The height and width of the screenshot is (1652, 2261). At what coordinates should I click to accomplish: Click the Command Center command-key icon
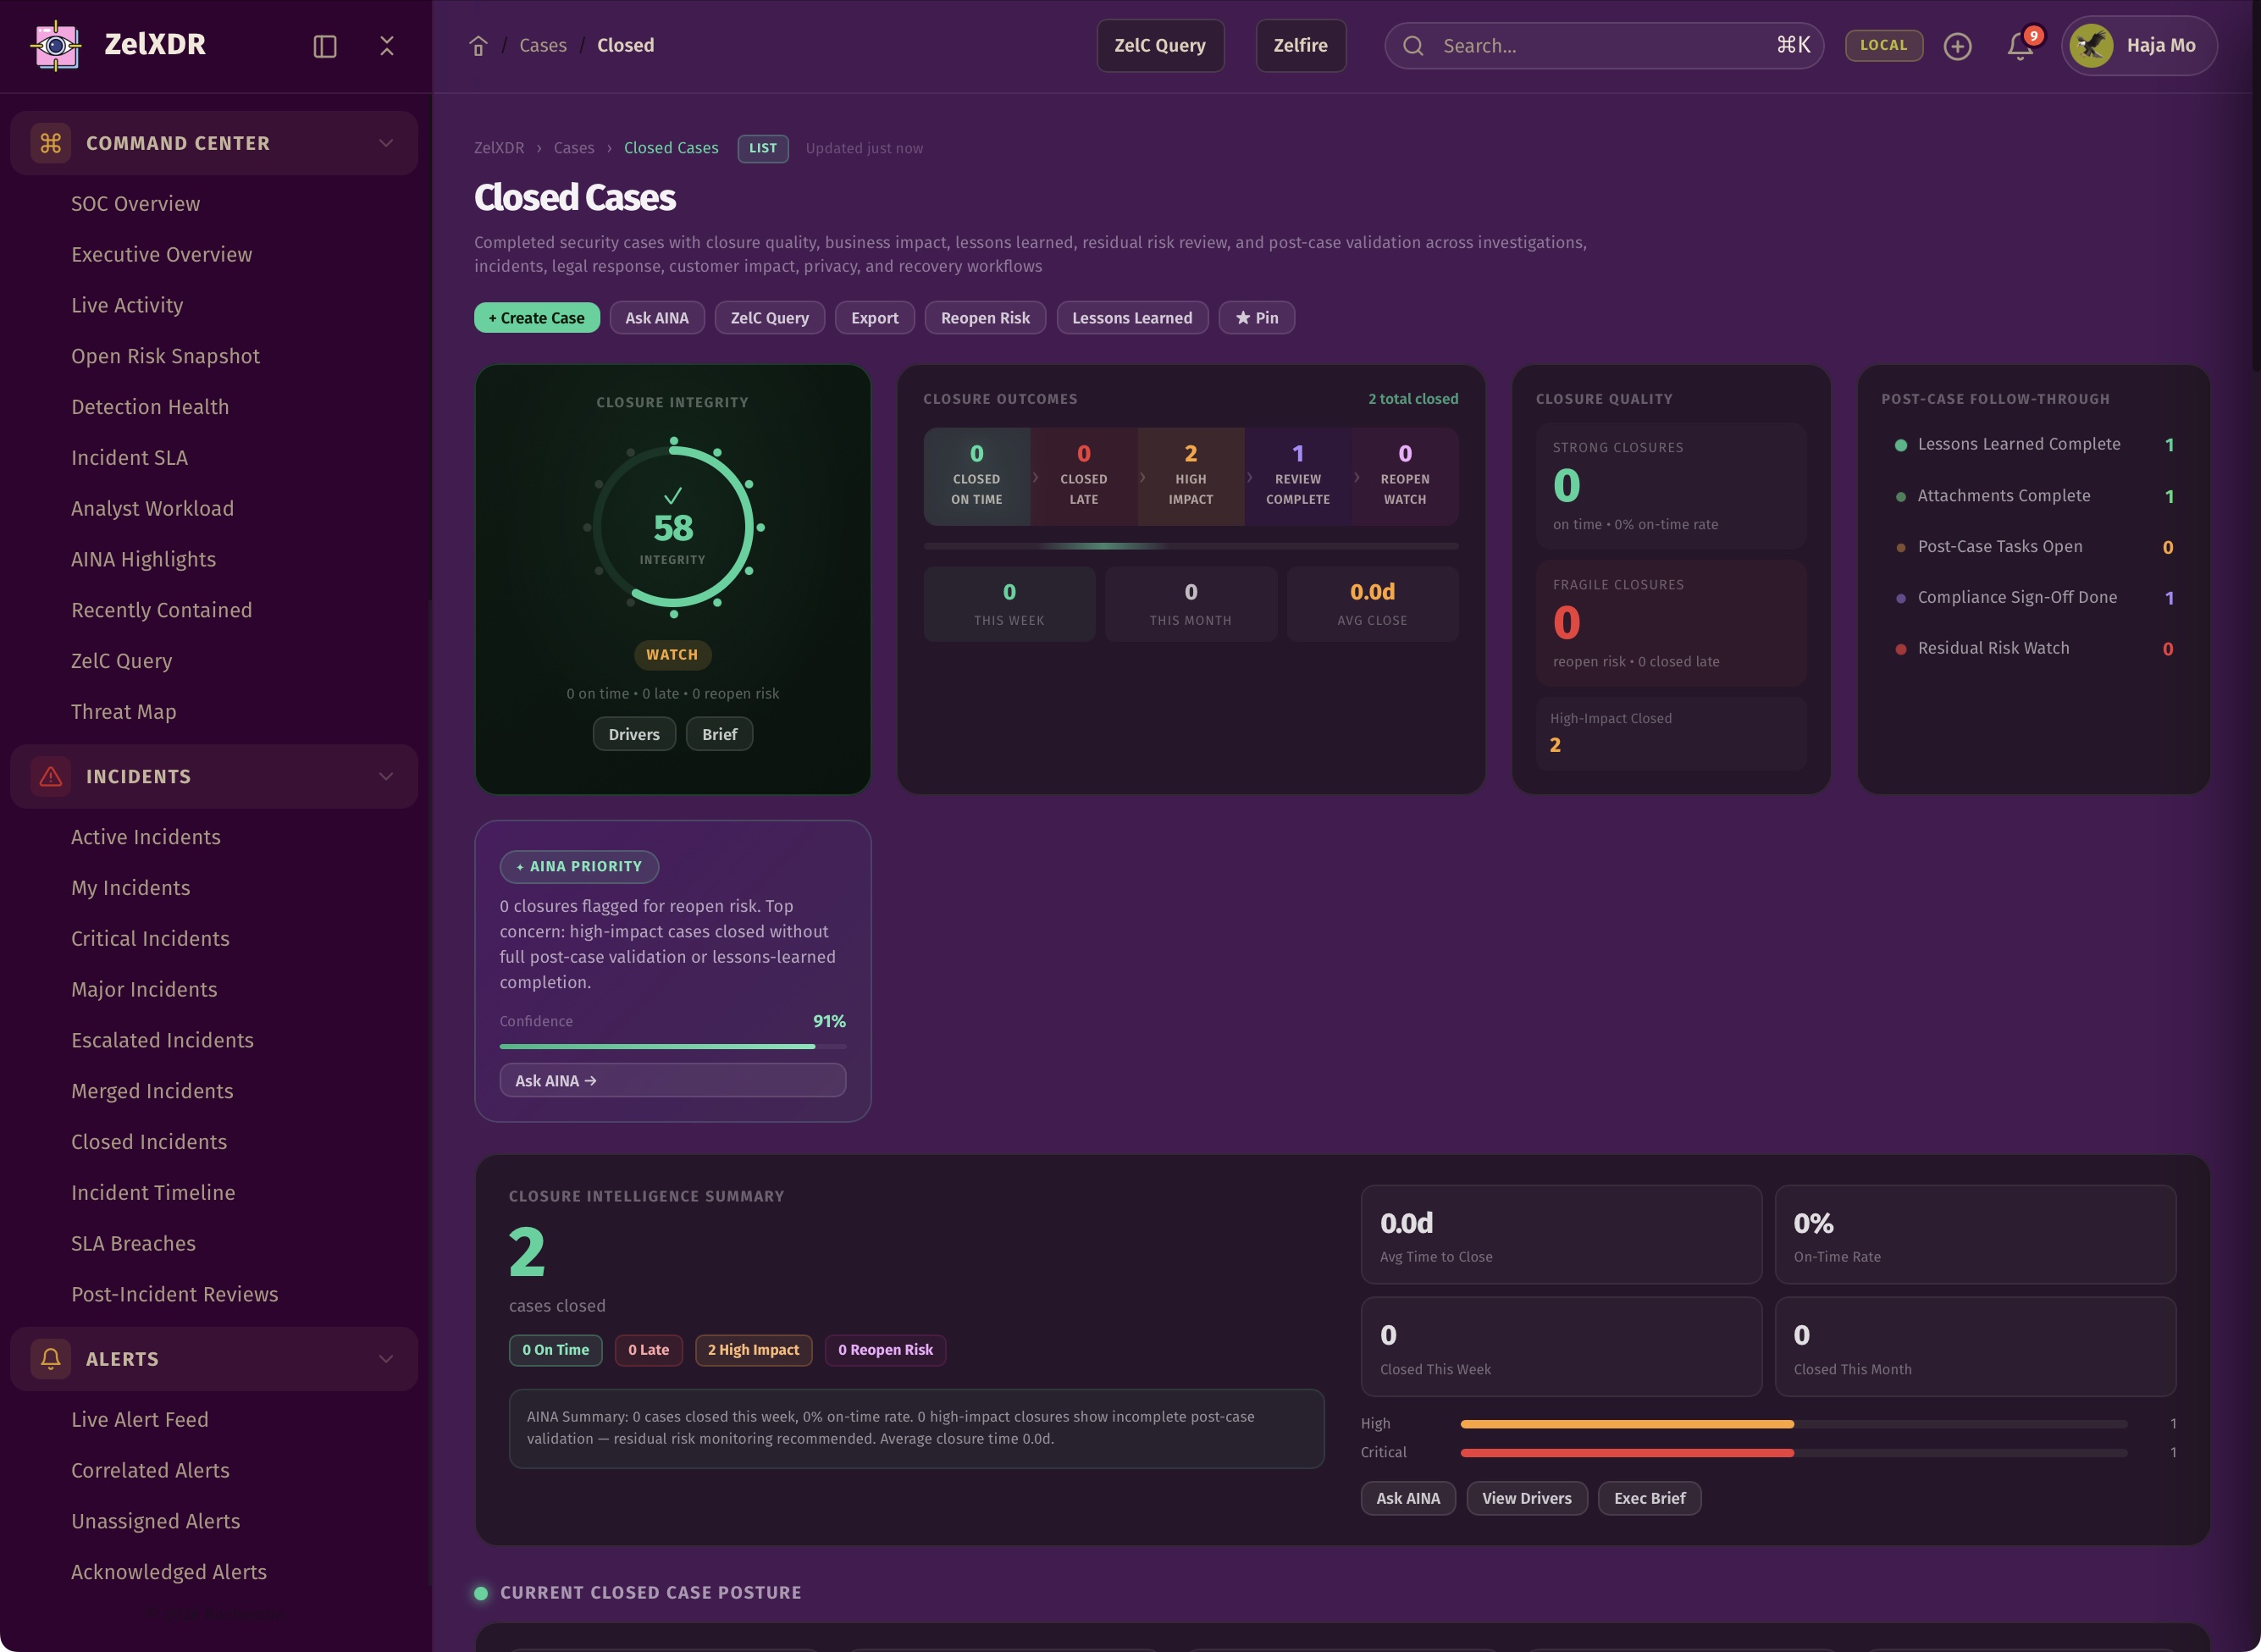pos(51,143)
